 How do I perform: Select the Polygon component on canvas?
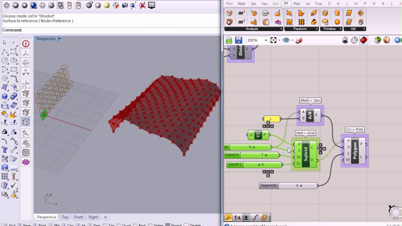(355, 151)
